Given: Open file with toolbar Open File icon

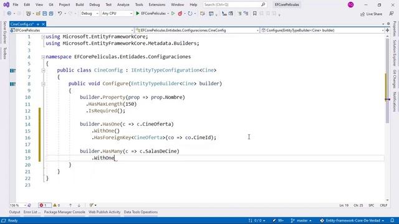Looking at the screenshot, I should [38, 14].
